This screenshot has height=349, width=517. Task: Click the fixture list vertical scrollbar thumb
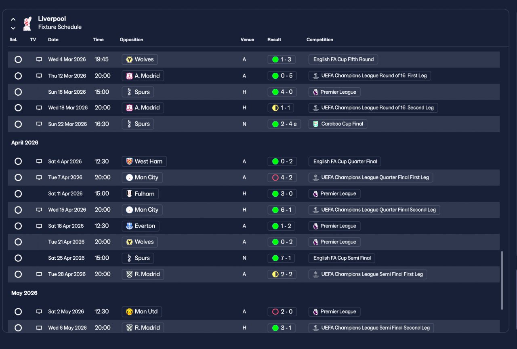502,280
